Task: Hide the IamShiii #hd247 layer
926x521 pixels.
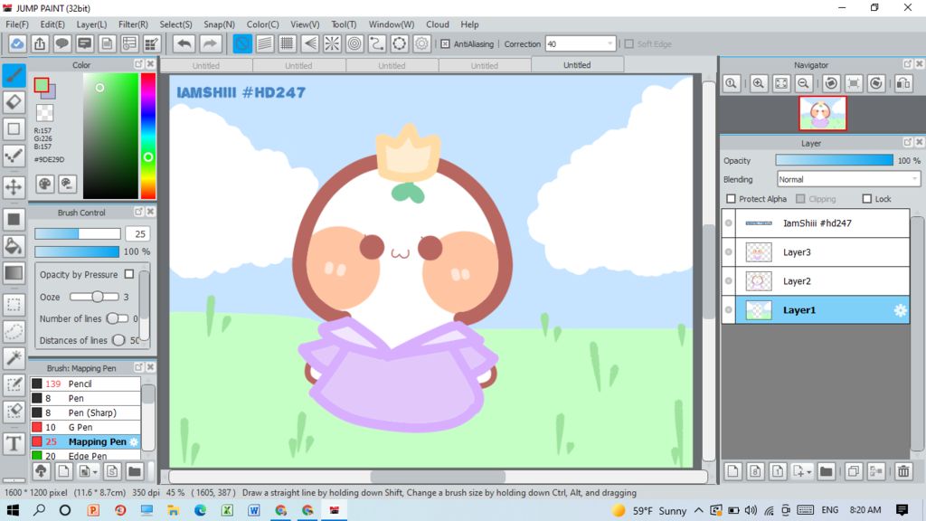Action: tap(729, 223)
